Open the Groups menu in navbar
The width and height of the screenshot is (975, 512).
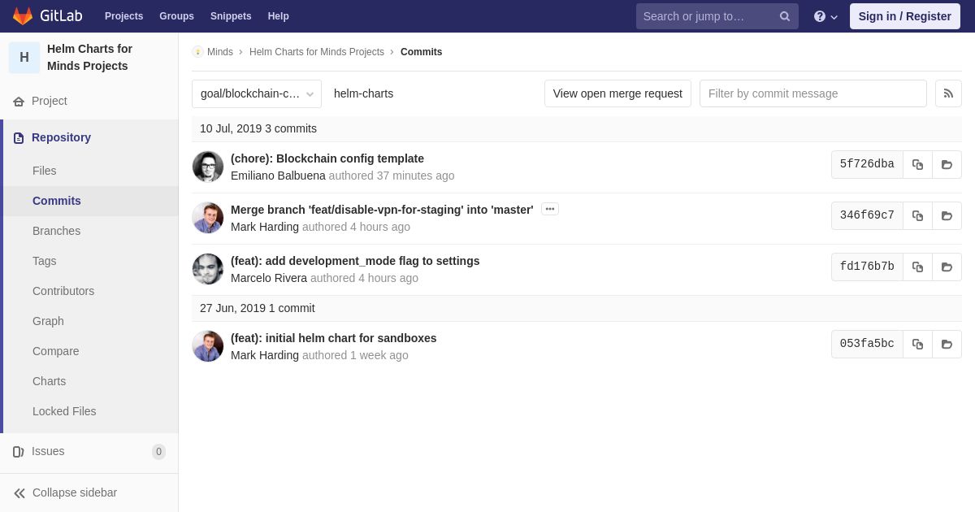176,16
